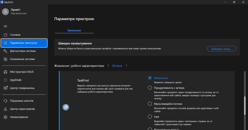Image resolution: width=248 pixels, height=130 pixels.
Task: Click the Діагностика системи wrench icon
Action: 5,51
